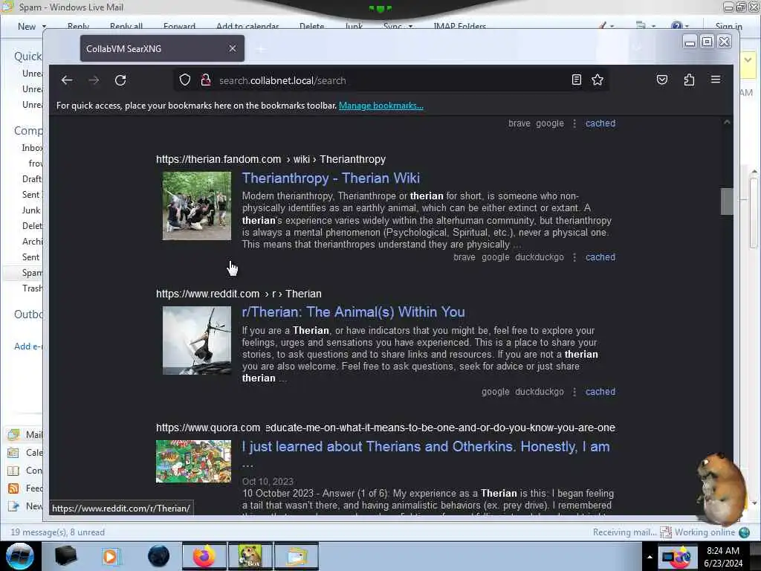Open Therianthropy - Therian Wiki result
The image size is (761, 571).
(331, 178)
